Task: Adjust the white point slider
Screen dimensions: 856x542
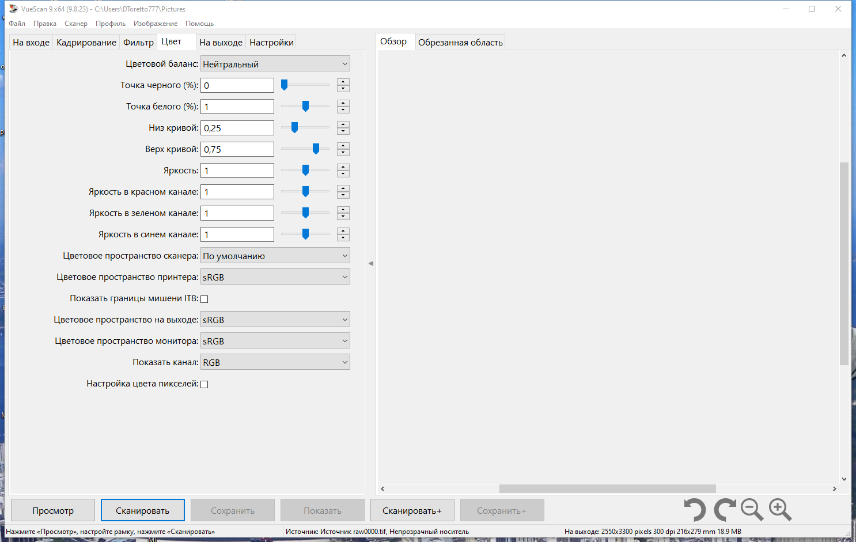Action: (305, 107)
